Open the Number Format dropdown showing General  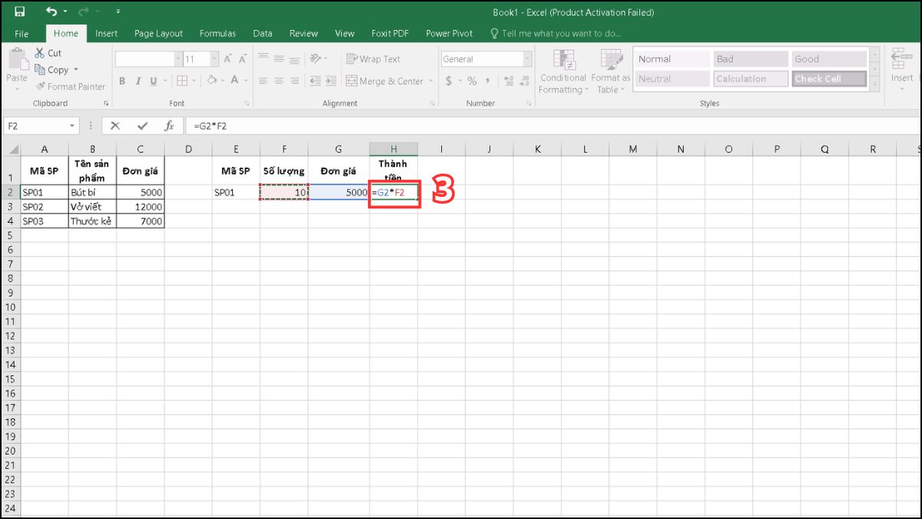point(527,58)
